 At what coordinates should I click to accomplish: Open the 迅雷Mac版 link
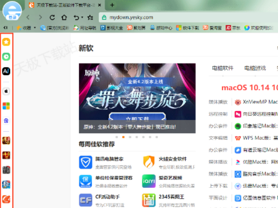pos(256,186)
